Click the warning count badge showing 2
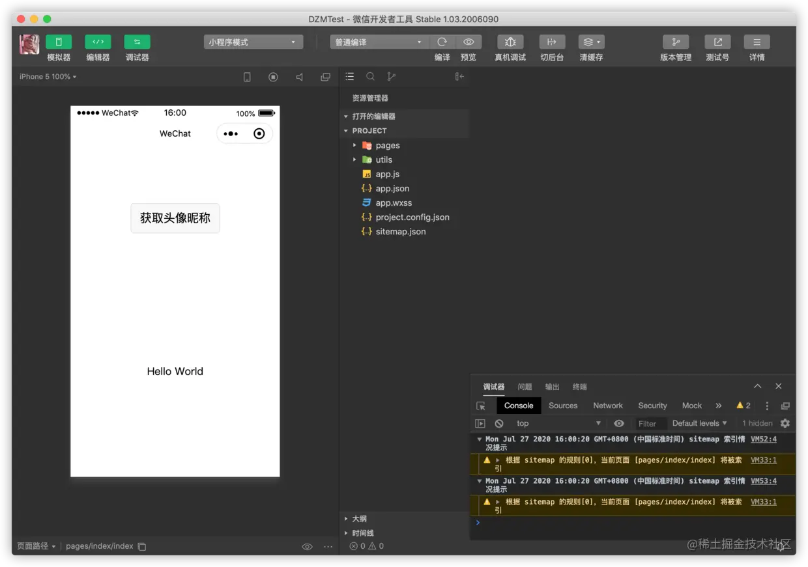Image resolution: width=808 pixels, height=567 pixels. pos(743,406)
